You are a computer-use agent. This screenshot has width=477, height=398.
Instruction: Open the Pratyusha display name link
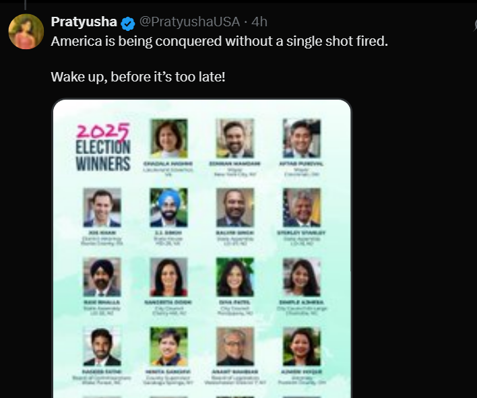pos(84,22)
